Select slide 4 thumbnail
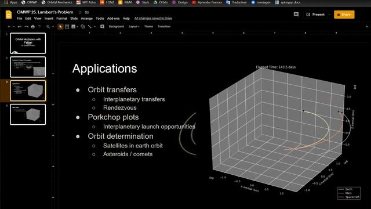The width and height of the screenshot is (371, 209). [28, 114]
